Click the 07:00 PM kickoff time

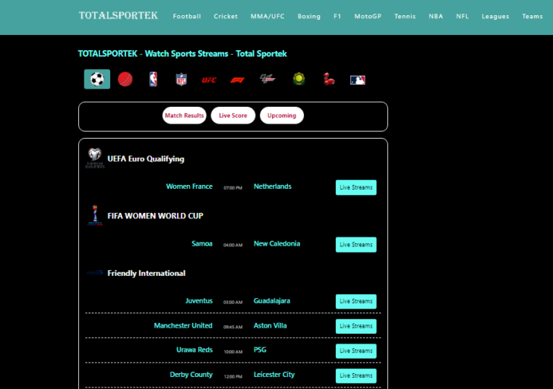tap(232, 188)
